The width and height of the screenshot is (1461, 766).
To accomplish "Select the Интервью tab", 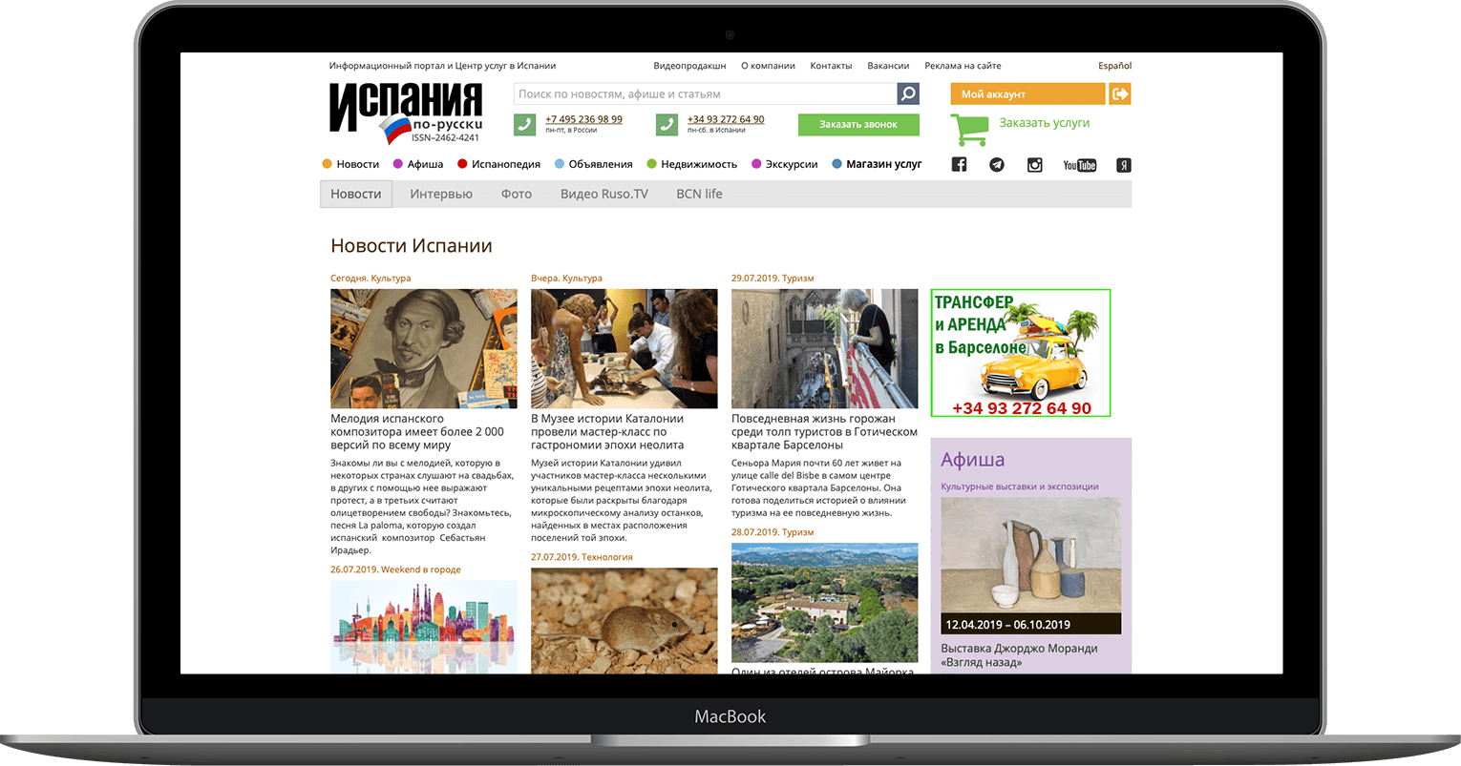I will [x=441, y=194].
